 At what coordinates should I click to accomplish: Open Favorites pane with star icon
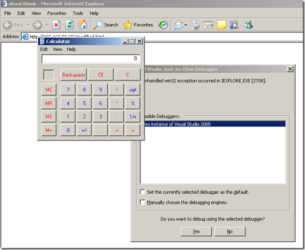point(138,25)
